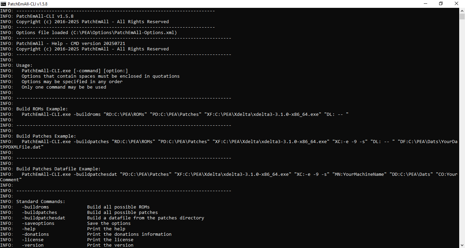
Task: Click the 'Options file loaded' line
Action: pyautogui.click(x=96, y=33)
